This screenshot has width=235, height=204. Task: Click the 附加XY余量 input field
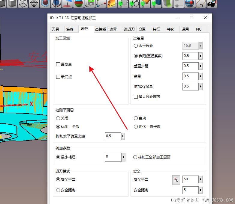[191, 87]
